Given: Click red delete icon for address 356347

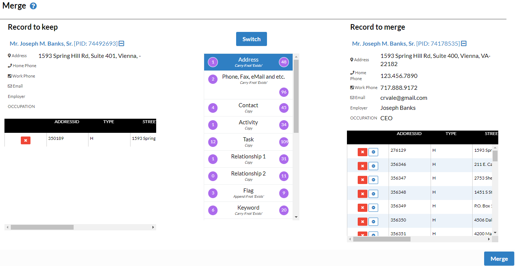Looking at the screenshot, I should [362, 180].
